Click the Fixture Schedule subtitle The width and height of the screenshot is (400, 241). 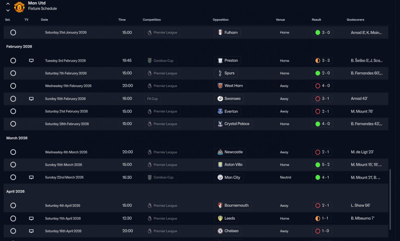point(42,8)
